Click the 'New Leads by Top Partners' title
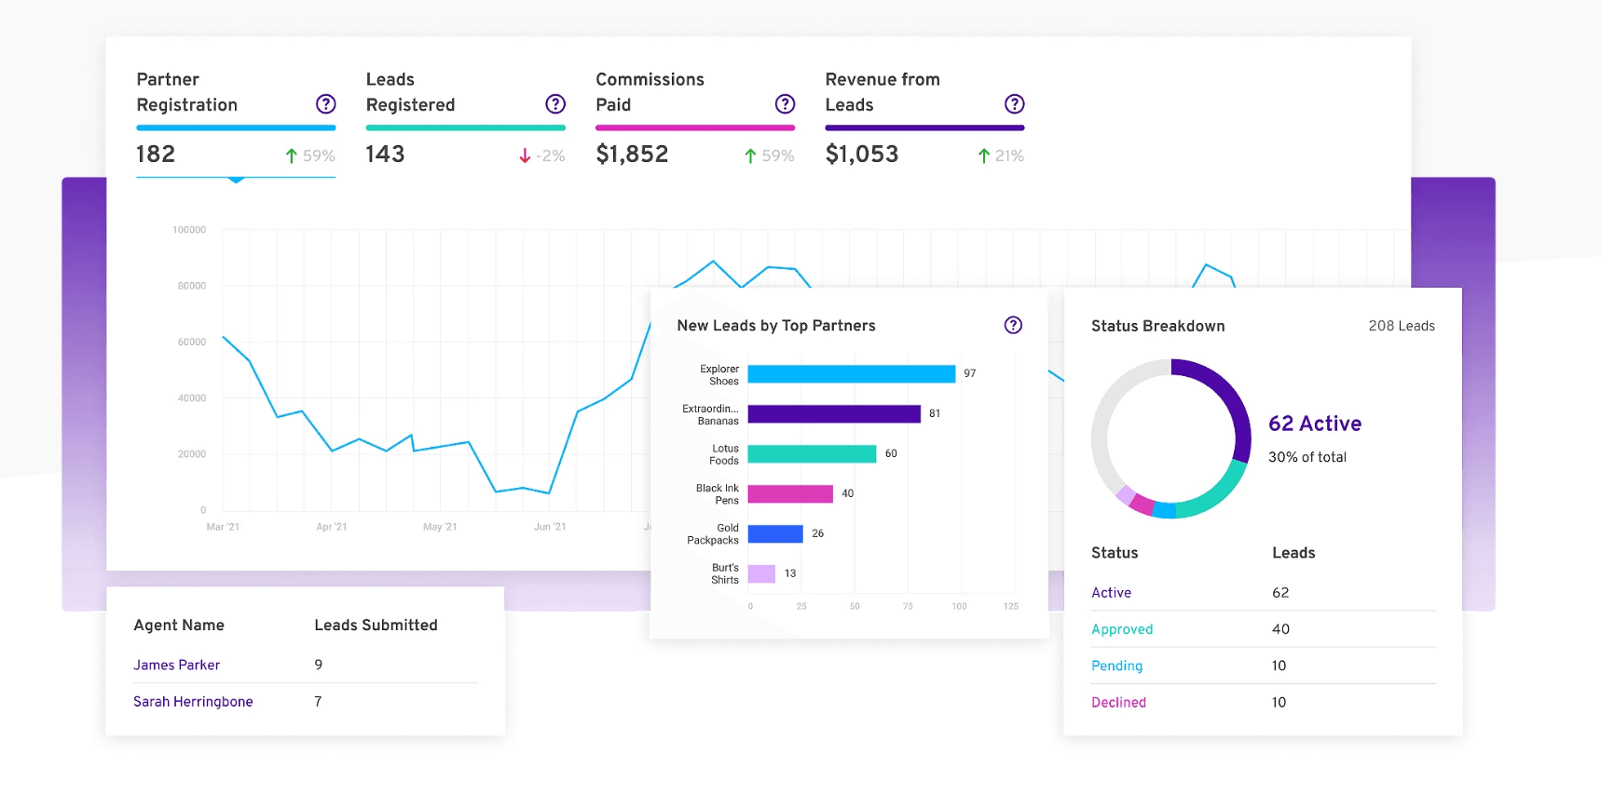Viewport: 1601px width, 808px height. coord(775,326)
